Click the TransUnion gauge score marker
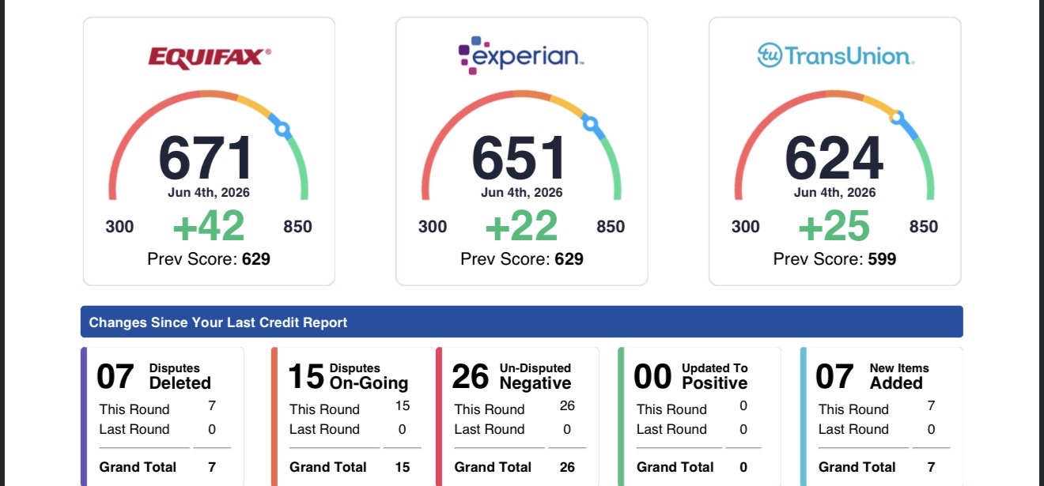This screenshot has height=486, width=1044. (x=896, y=118)
